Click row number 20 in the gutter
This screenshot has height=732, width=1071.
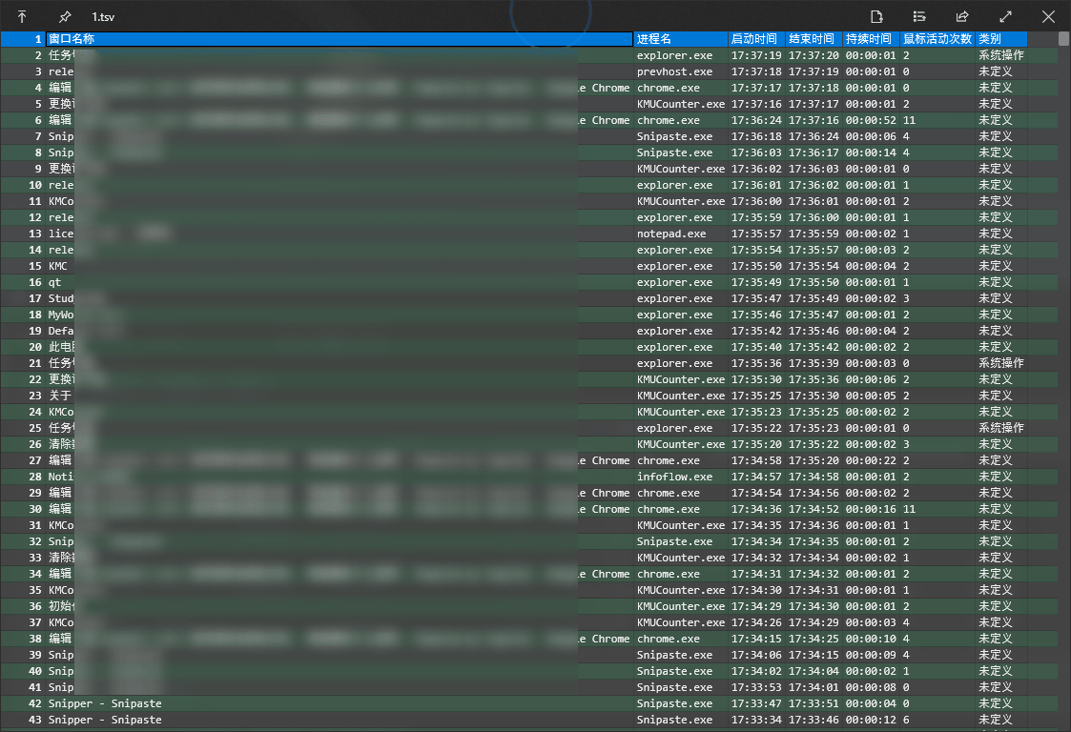[35, 347]
